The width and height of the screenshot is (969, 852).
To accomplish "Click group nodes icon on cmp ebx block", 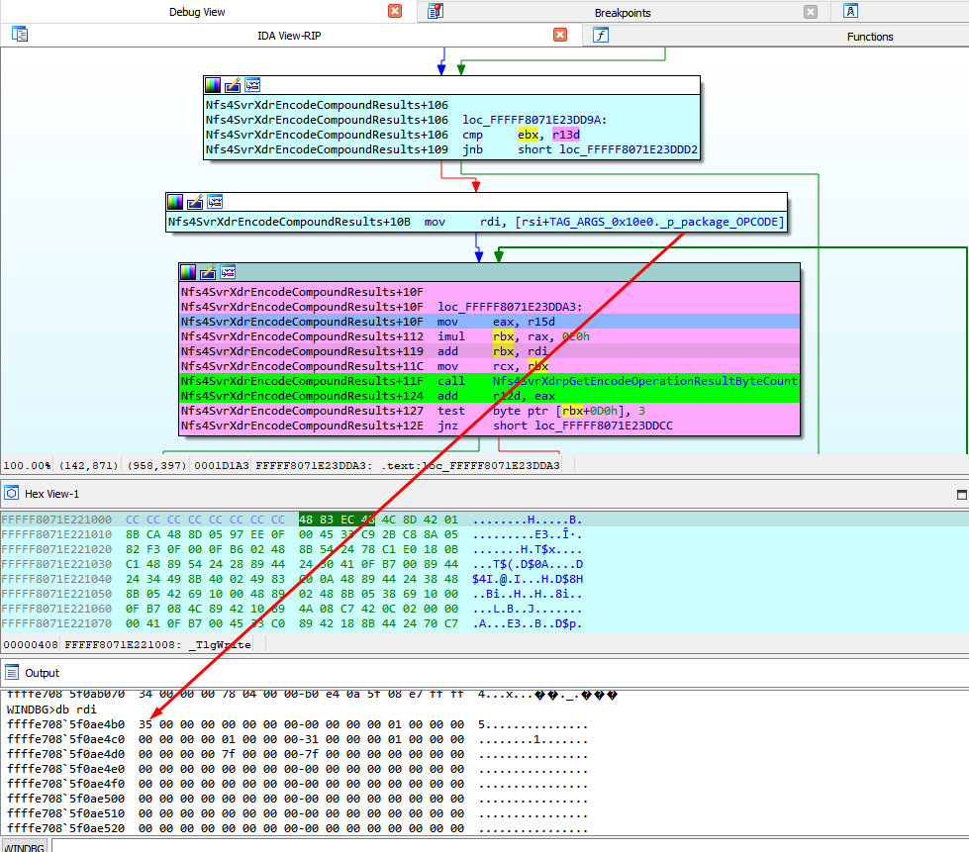I will (252, 85).
